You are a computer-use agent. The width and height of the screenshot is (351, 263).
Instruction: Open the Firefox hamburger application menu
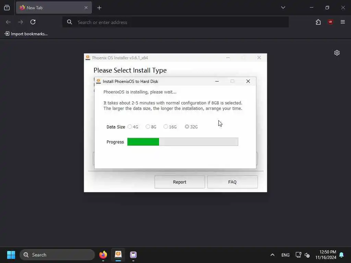point(342,22)
